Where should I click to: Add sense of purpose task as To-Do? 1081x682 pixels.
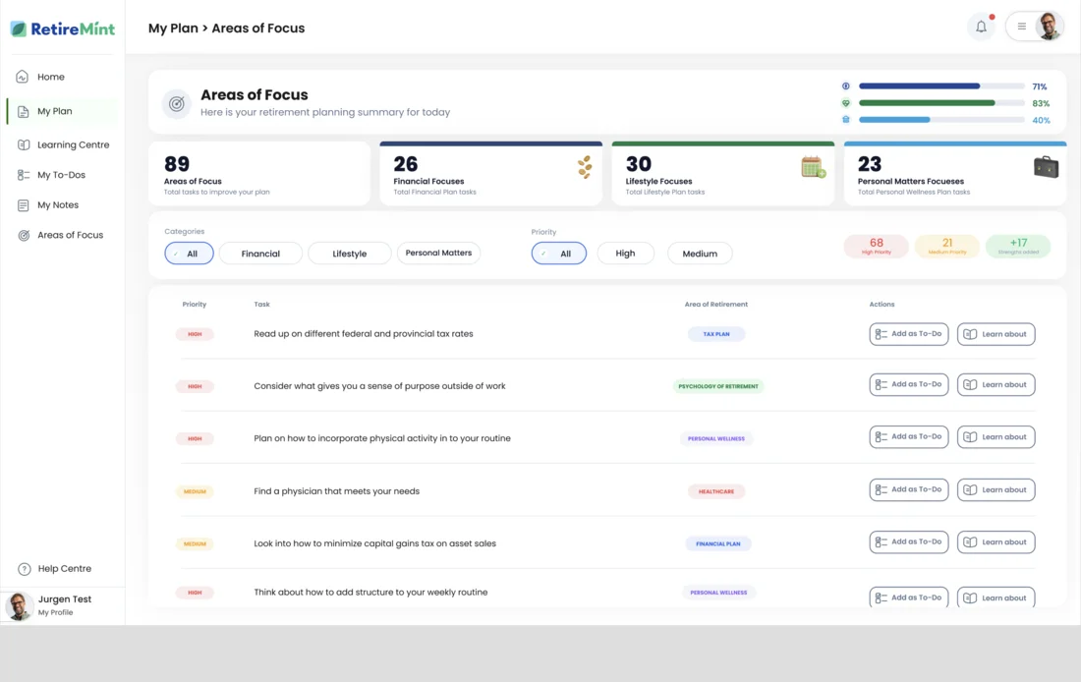[909, 385]
